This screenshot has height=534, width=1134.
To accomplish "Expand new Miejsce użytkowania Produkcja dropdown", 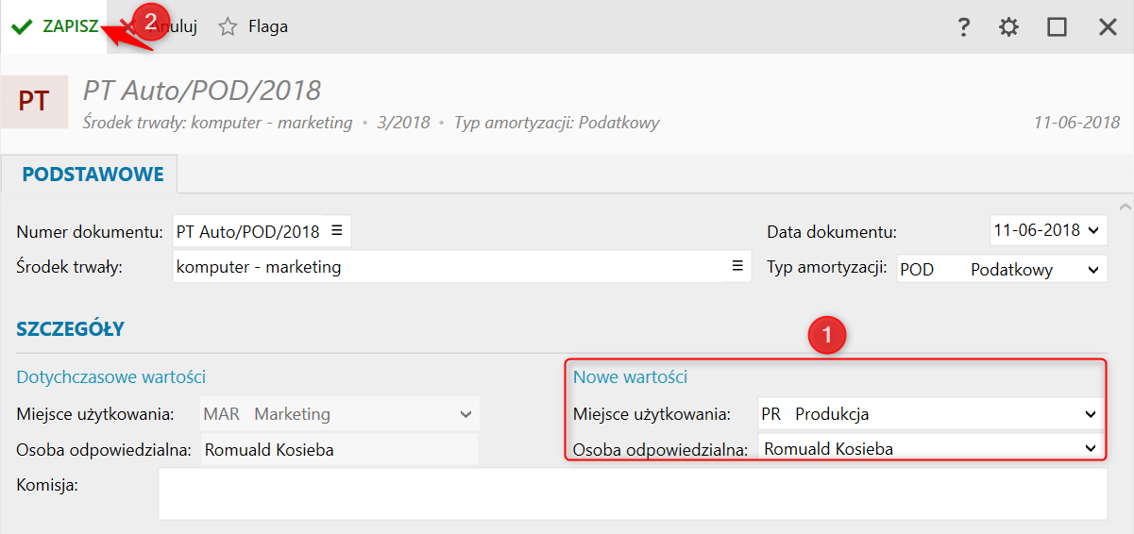I will 1091,414.
